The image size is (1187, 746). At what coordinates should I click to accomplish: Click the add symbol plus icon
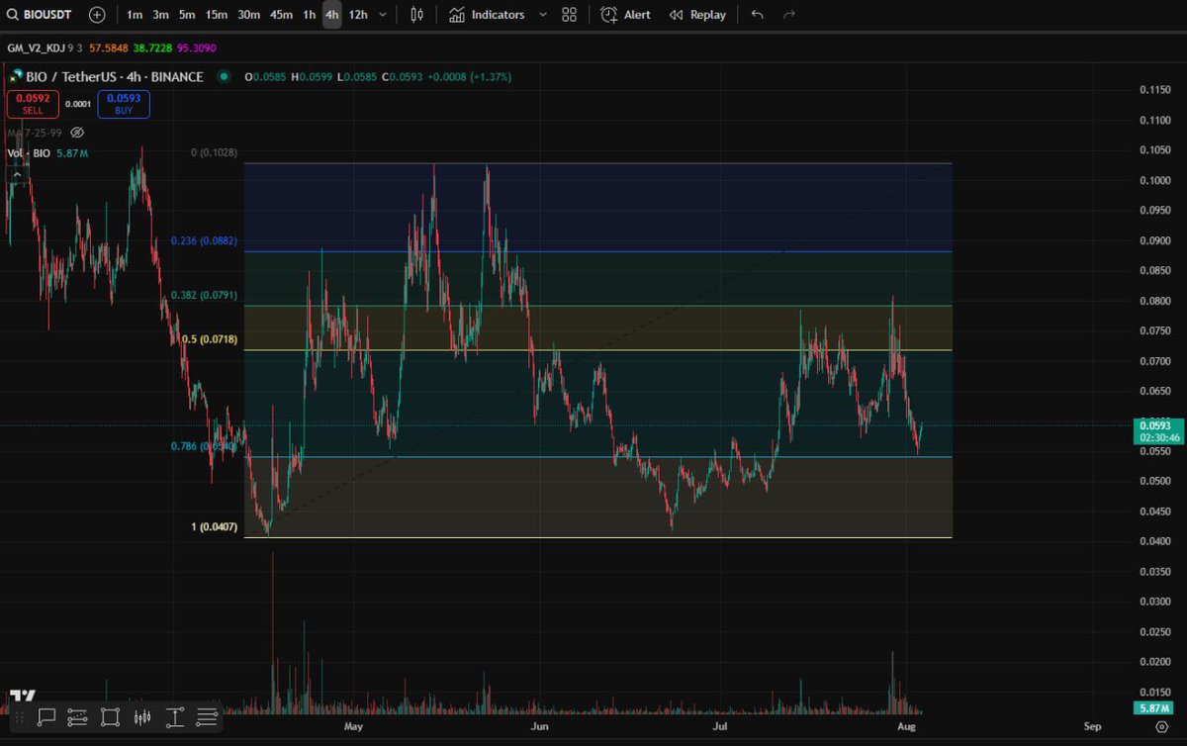[x=96, y=15]
